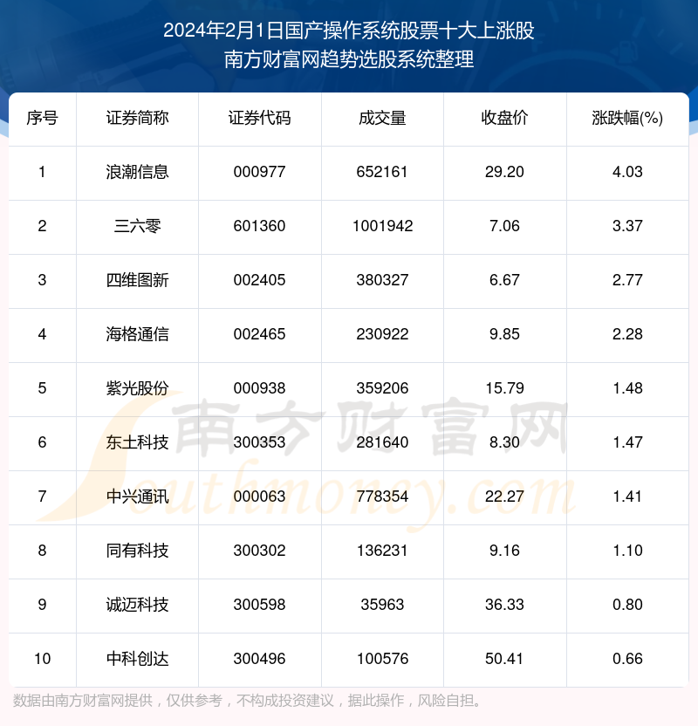
Task: Click closing price 9.16
Action: (x=504, y=551)
